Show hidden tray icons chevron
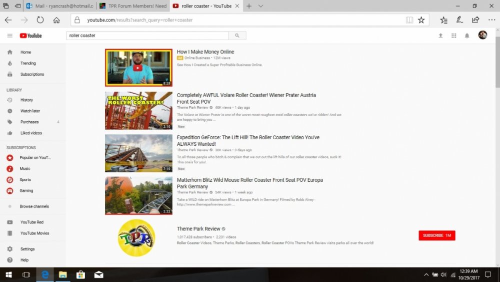The image size is (500, 282). point(426,274)
